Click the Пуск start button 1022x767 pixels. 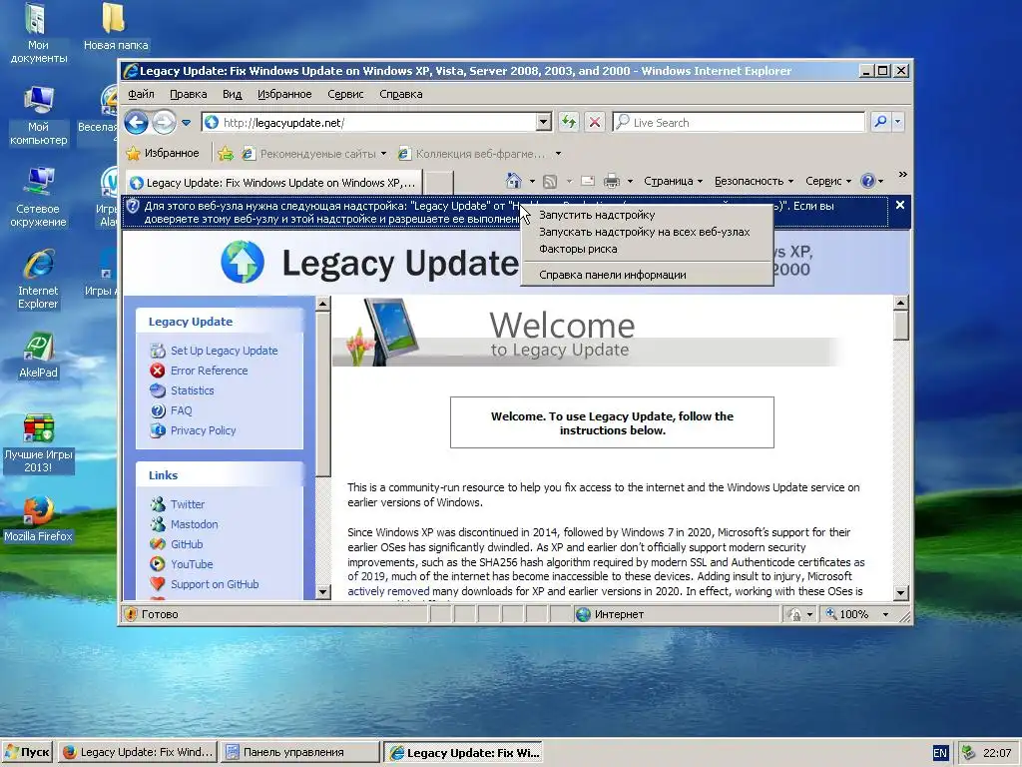click(x=27, y=752)
